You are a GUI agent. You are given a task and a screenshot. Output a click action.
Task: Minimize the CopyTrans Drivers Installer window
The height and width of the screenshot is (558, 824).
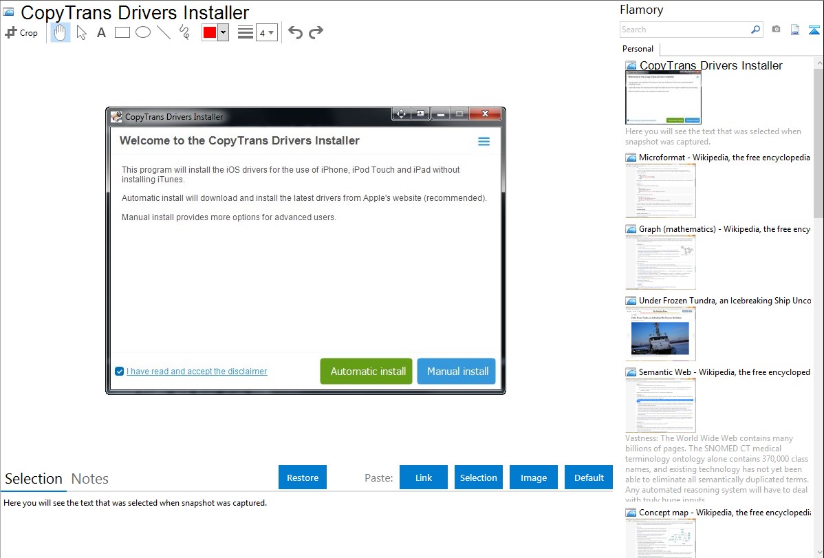[440, 114]
